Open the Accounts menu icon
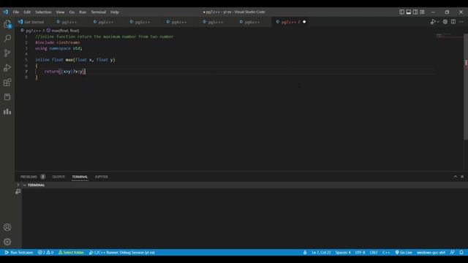 pos(7,227)
